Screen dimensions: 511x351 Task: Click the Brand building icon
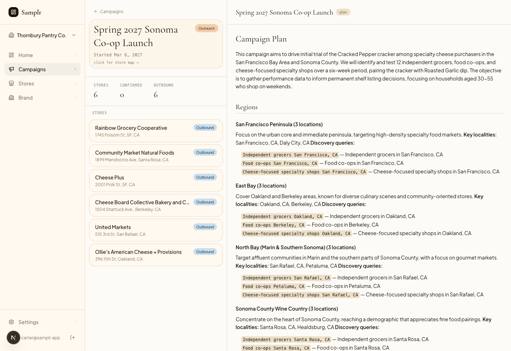[11, 97]
